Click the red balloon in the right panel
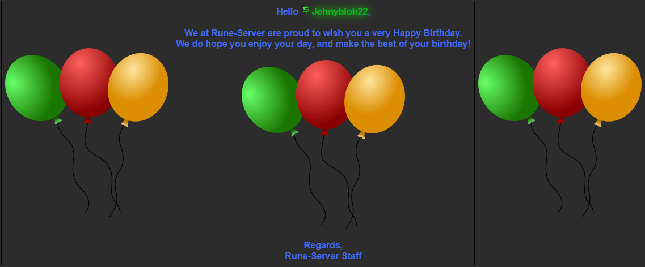Viewport: 645px width, 267px height. click(561, 82)
